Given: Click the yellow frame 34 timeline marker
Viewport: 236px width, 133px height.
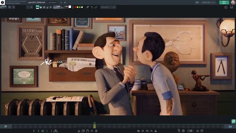Looking at the screenshot, I should (x=94, y=126).
